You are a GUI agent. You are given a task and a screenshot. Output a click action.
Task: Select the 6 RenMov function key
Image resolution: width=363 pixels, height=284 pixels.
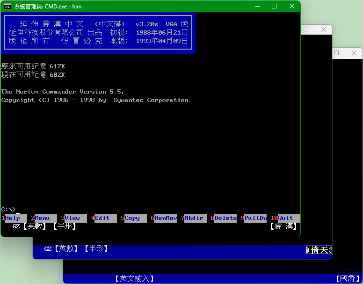pos(164,218)
